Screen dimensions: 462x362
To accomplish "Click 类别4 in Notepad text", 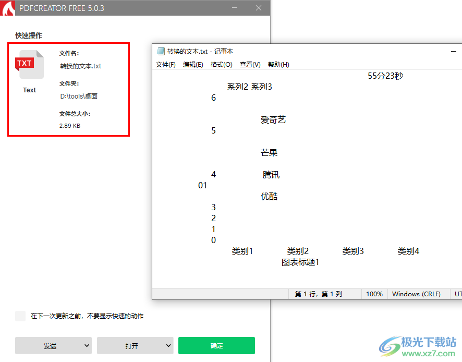I will click(x=408, y=251).
